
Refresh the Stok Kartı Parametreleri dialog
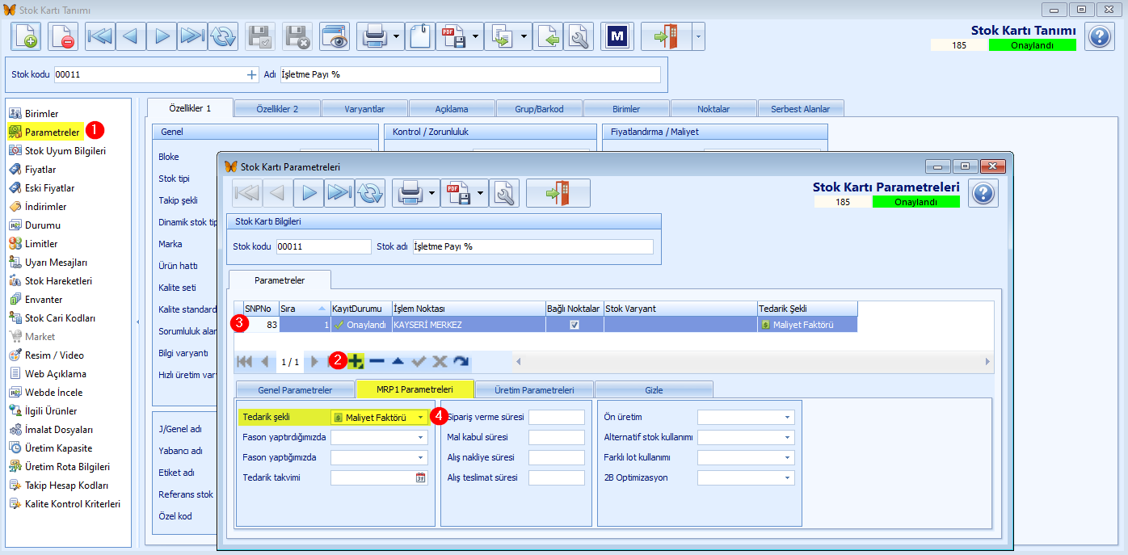pos(370,193)
